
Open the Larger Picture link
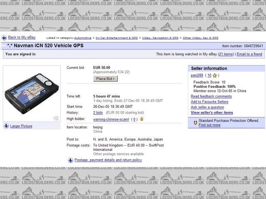click(21, 126)
